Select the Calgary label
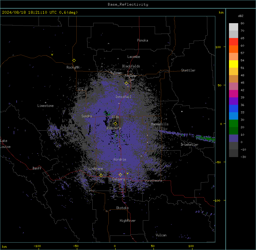This screenshot has width=256, height=250. 118,179
